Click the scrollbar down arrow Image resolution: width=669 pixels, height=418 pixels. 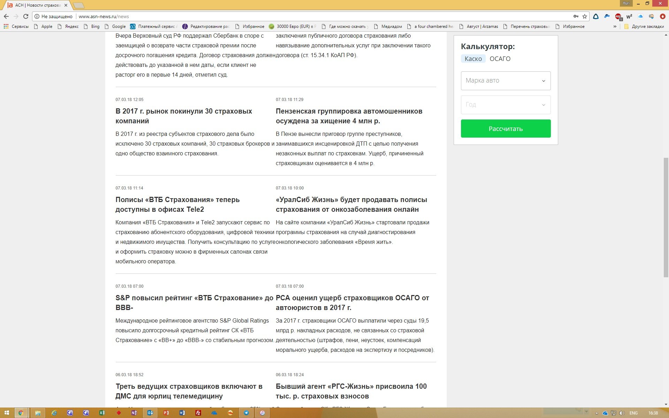click(x=666, y=405)
